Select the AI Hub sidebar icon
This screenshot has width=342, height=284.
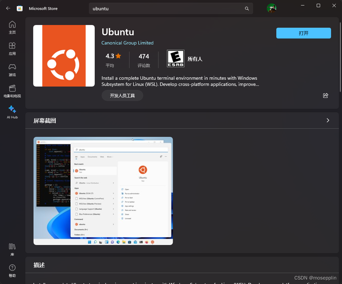pos(12,112)
